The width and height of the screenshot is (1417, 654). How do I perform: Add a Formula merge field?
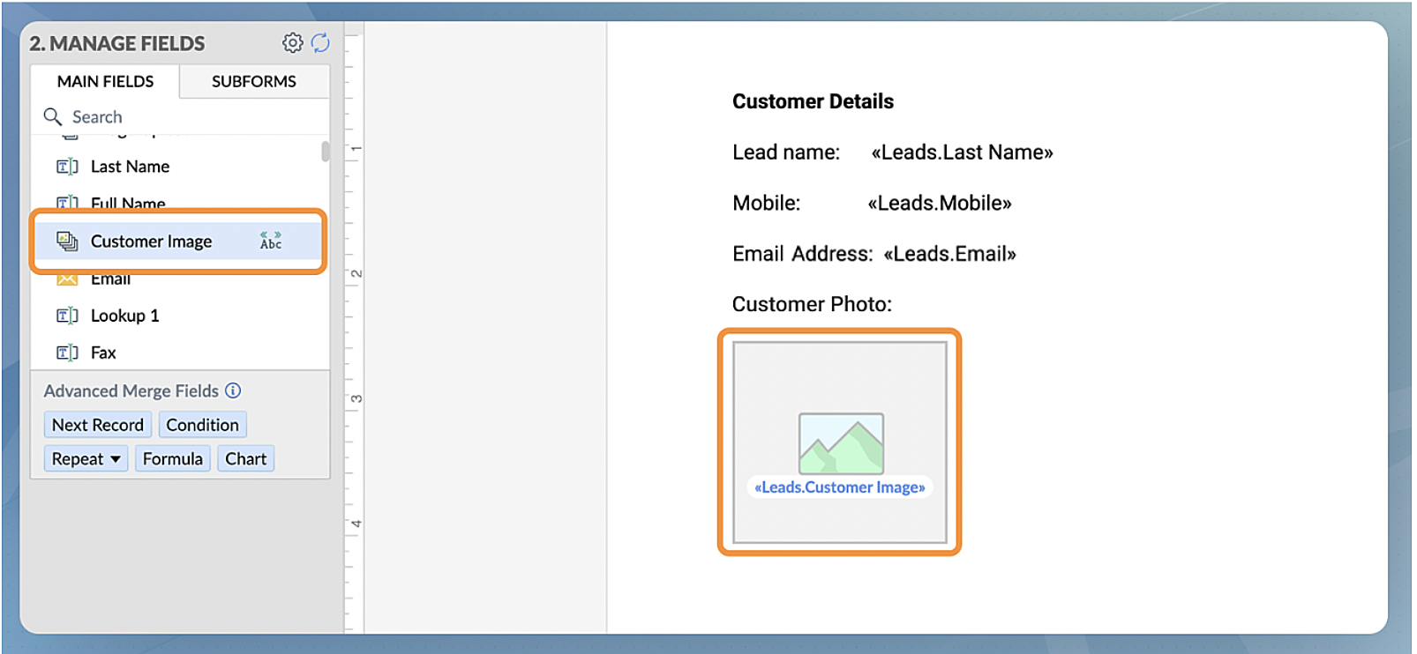pyautogui.click(x=172, y=458)
